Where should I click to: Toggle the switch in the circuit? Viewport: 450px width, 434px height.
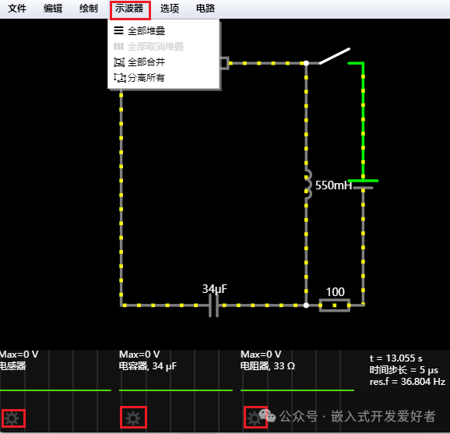(x=335, y=56)
